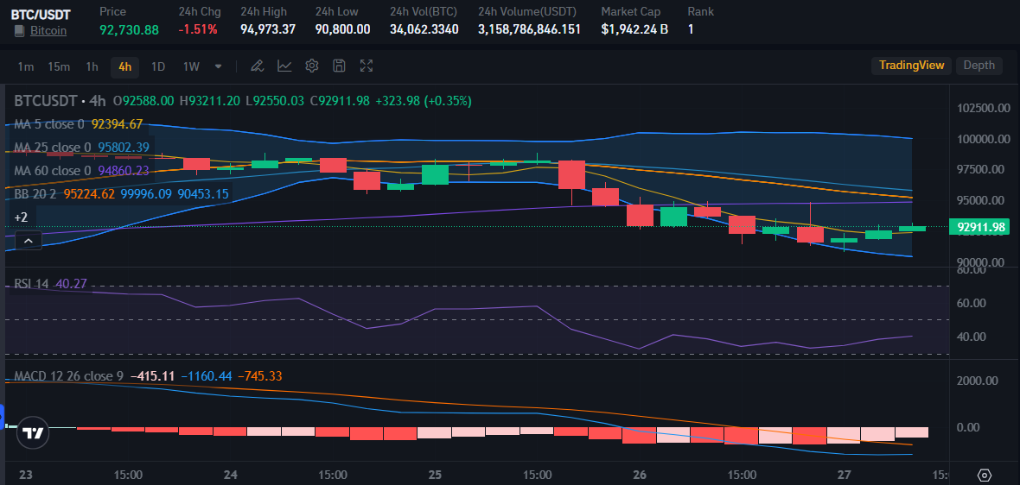Click the Bitcoin document icon
Image resolution: width=1020 pixels, height=485 pixels.
tap(19, 30)
